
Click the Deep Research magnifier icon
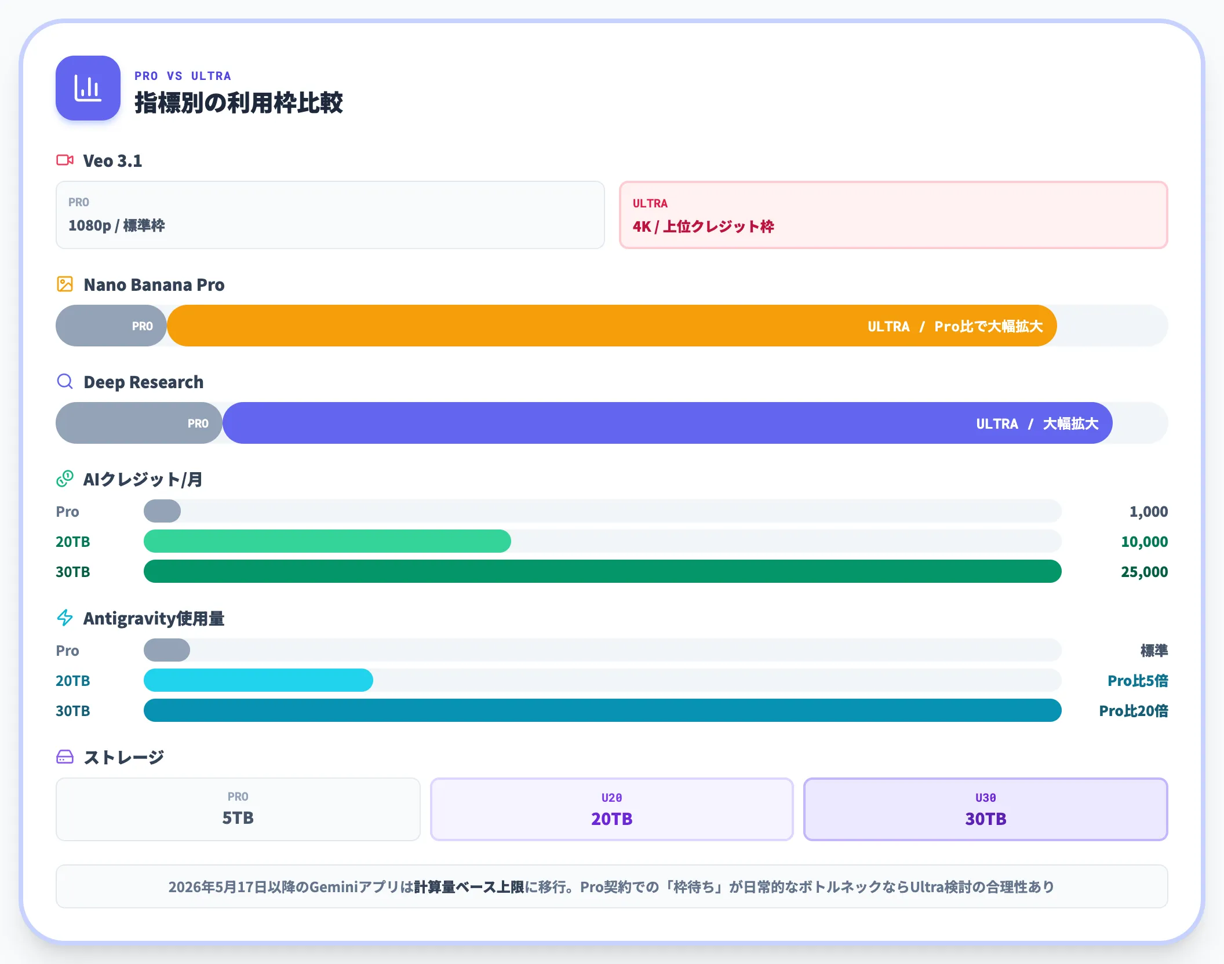click(65, 381)
